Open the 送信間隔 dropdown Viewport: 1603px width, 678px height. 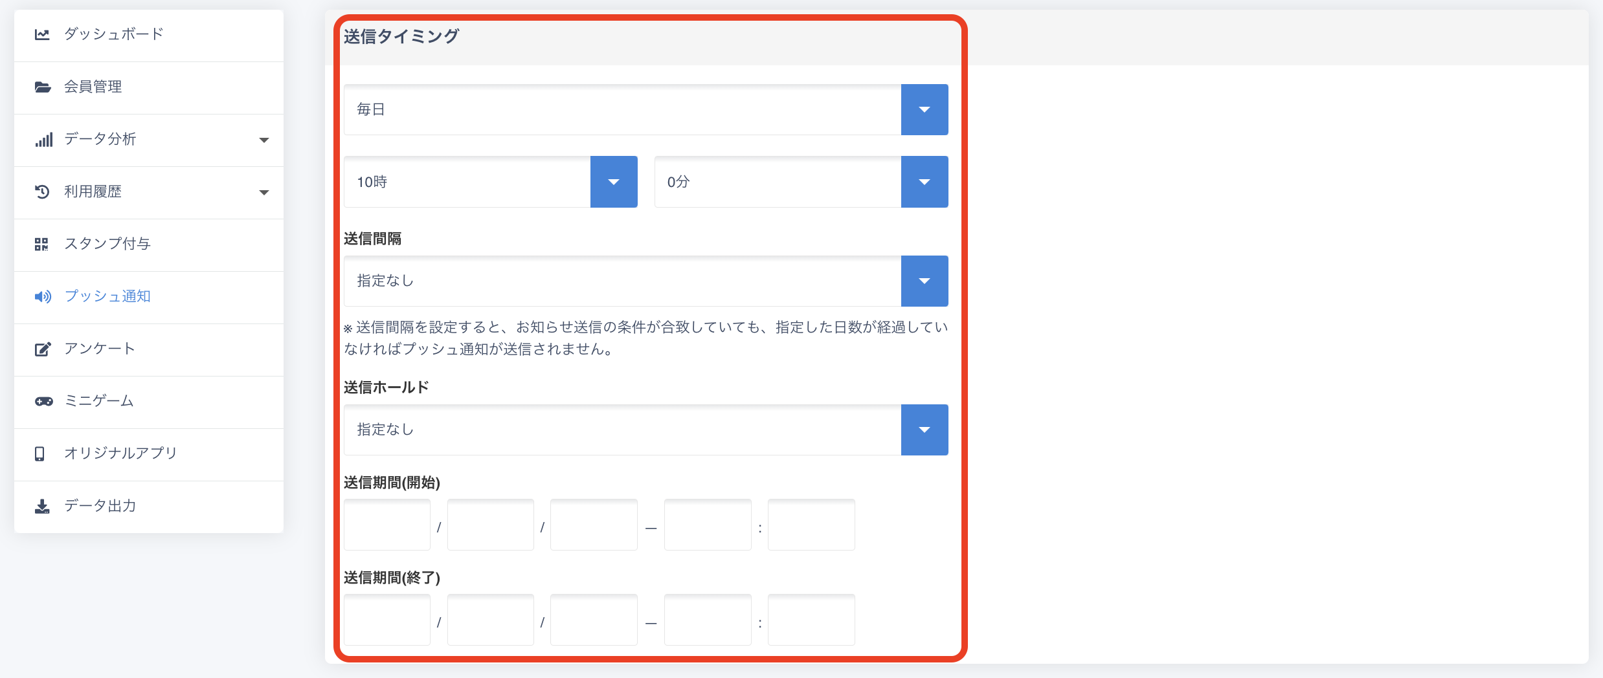[924, 281]
